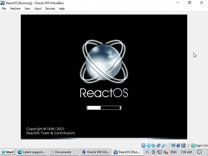Click the mouse integration indicator icon
This screenshot has height=156, width=208.
point(188,146)
